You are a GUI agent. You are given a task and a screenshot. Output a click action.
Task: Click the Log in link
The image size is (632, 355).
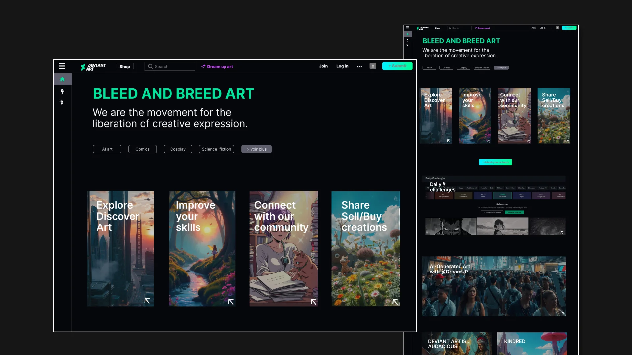[342, 66]
